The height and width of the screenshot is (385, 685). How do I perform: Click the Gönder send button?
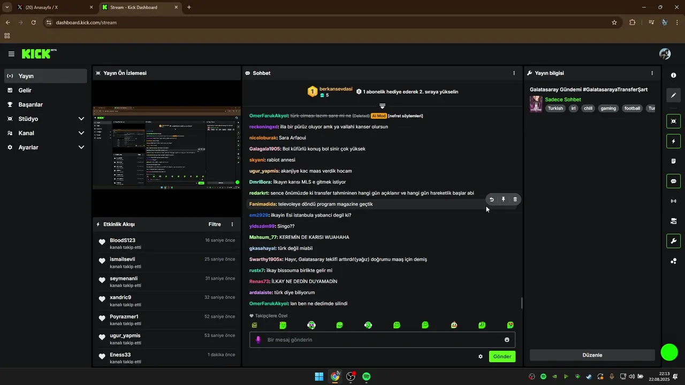coord(502,357)
